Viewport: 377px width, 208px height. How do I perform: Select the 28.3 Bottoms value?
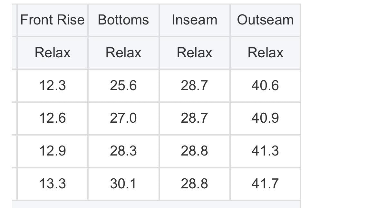[x=123, y=151]
